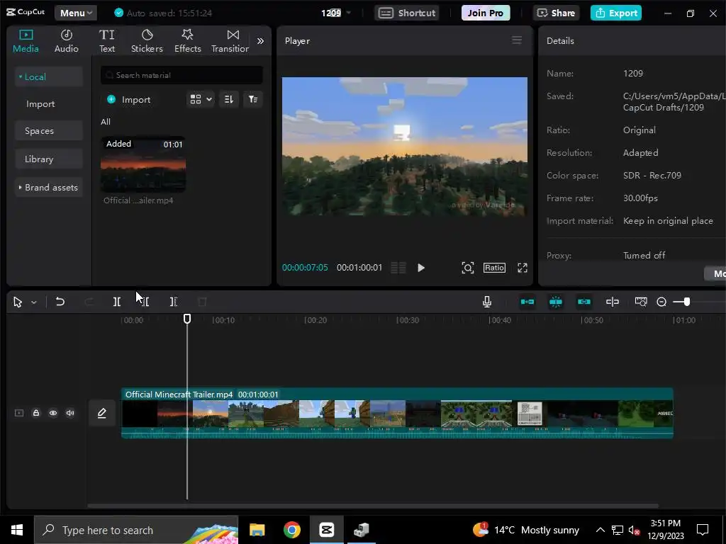Viewport: 726px width, 544px height.
Task: Lock the video track
Action: point(36,413)
